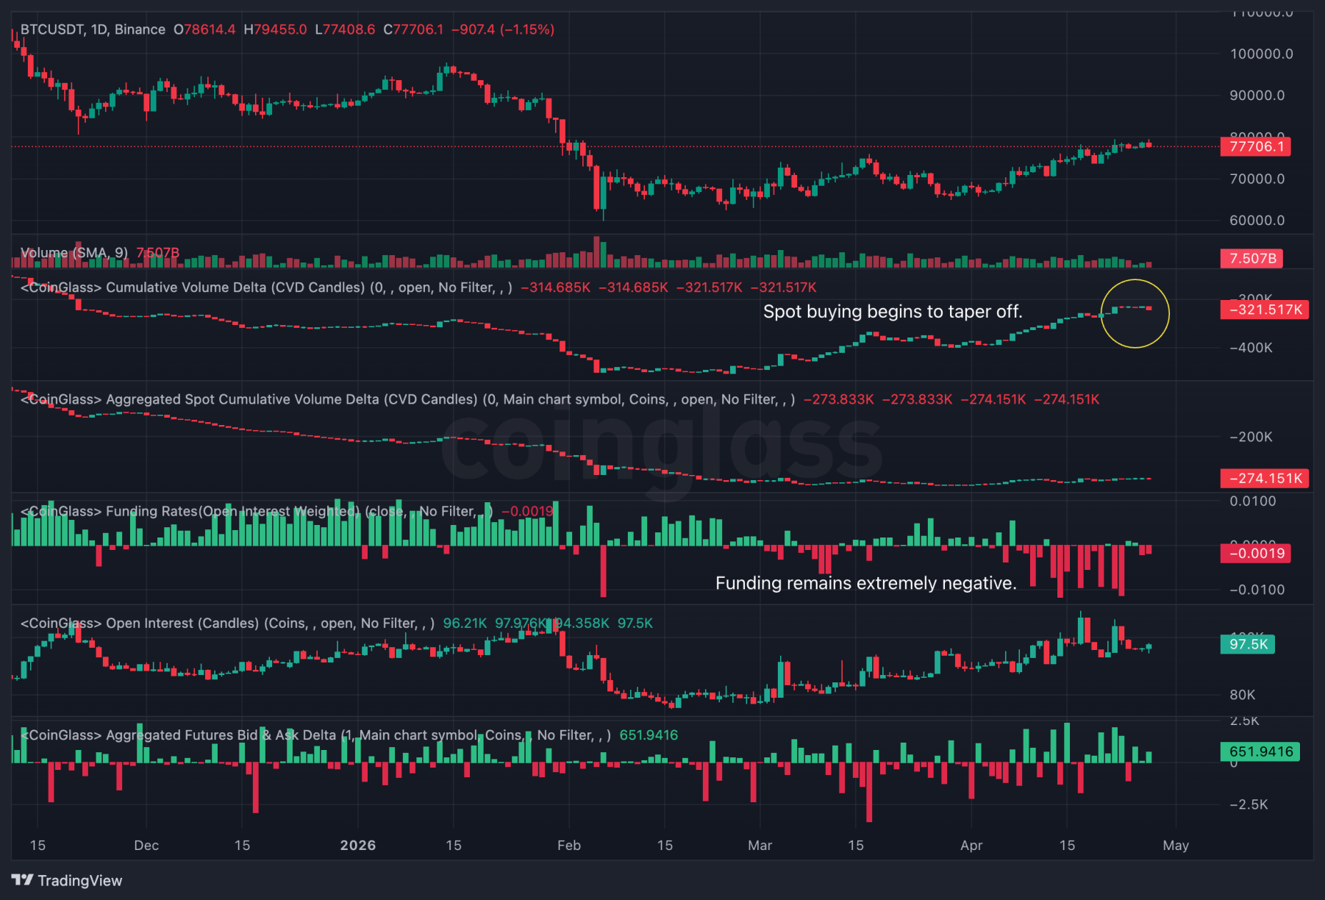1325x900 pixels.
Task: Click the −200K scale label
Action: [x=1251, y=437]
